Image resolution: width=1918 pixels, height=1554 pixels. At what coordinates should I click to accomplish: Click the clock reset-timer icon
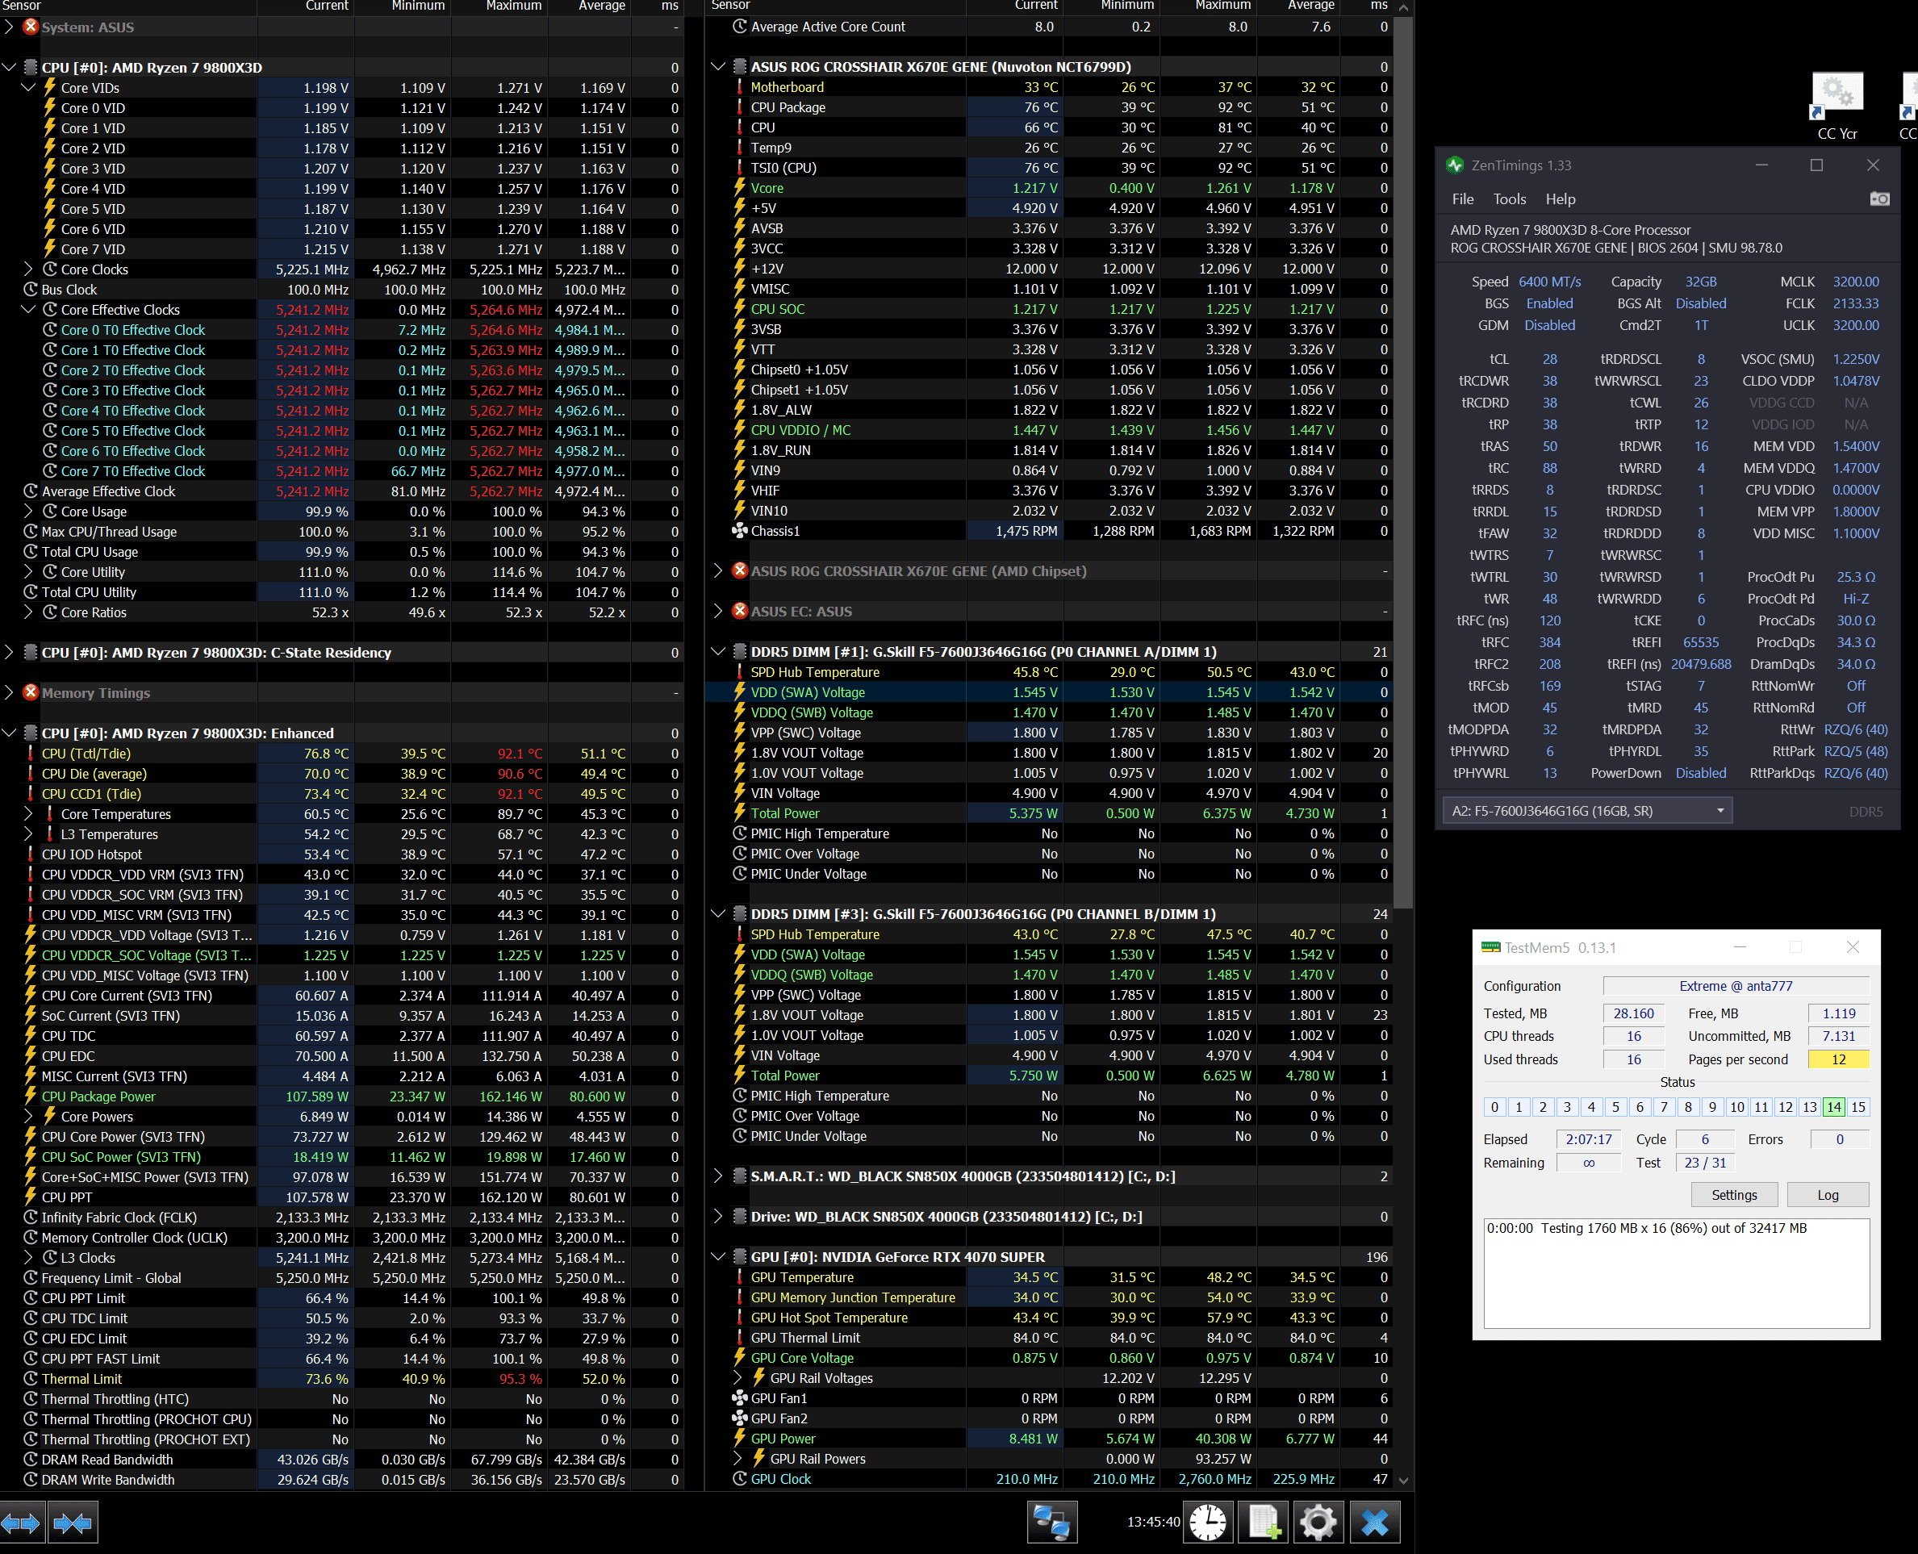(x=1207, y=1522)
